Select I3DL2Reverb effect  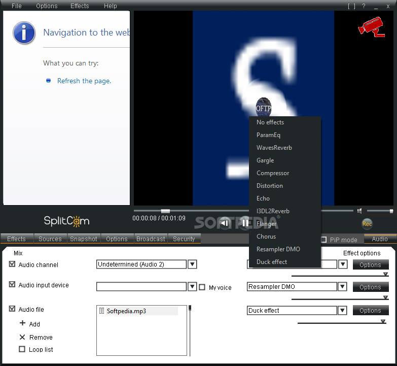pyautogui.click(x=285, y=211)
